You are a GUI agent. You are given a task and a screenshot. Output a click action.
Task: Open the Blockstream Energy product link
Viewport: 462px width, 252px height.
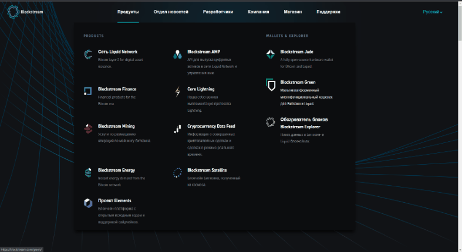(116, 170)
